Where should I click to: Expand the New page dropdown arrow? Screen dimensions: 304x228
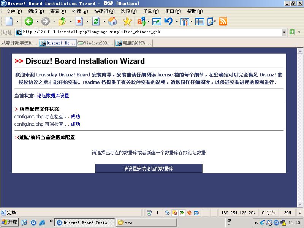tap(17, 22)
